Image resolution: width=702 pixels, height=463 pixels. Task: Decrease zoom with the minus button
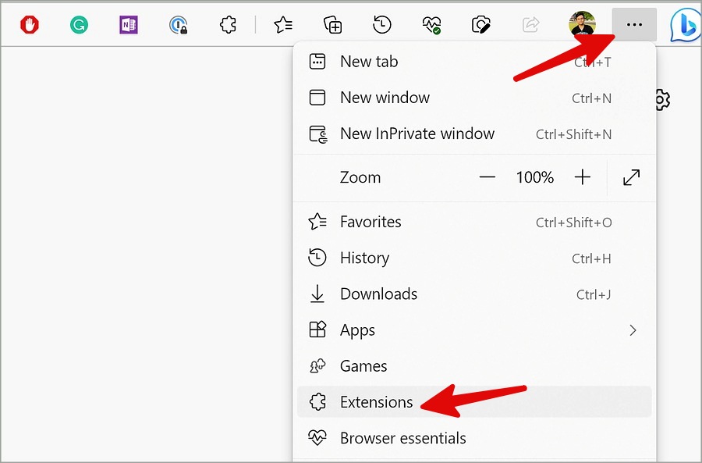point(487,177)
